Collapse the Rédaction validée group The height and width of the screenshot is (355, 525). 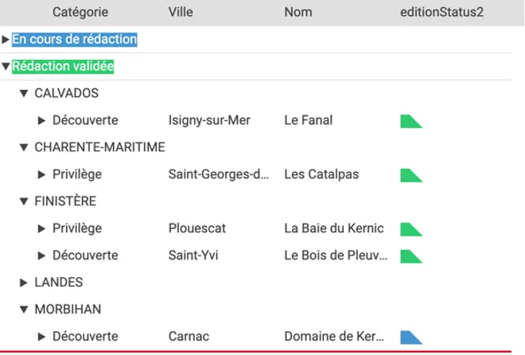(x=6, y=67)
